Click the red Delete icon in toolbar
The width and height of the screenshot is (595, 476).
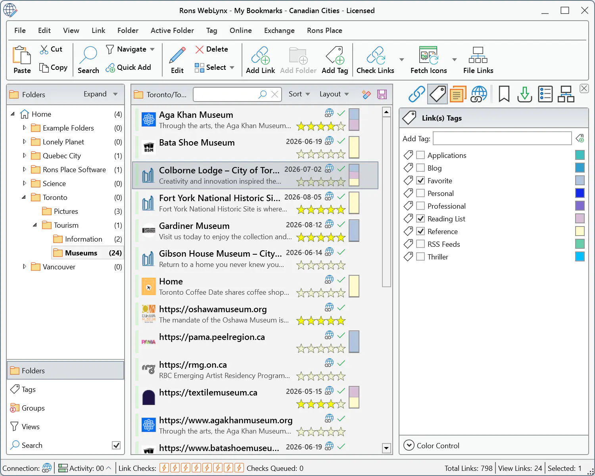[x=199, y=49]
